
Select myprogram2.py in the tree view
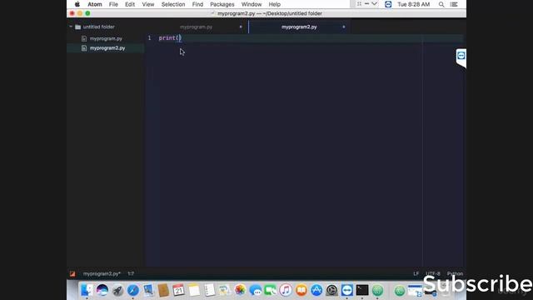(107, 48)
